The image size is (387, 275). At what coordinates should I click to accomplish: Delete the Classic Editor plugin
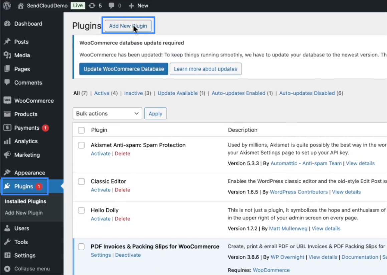(x=122, y=190)
